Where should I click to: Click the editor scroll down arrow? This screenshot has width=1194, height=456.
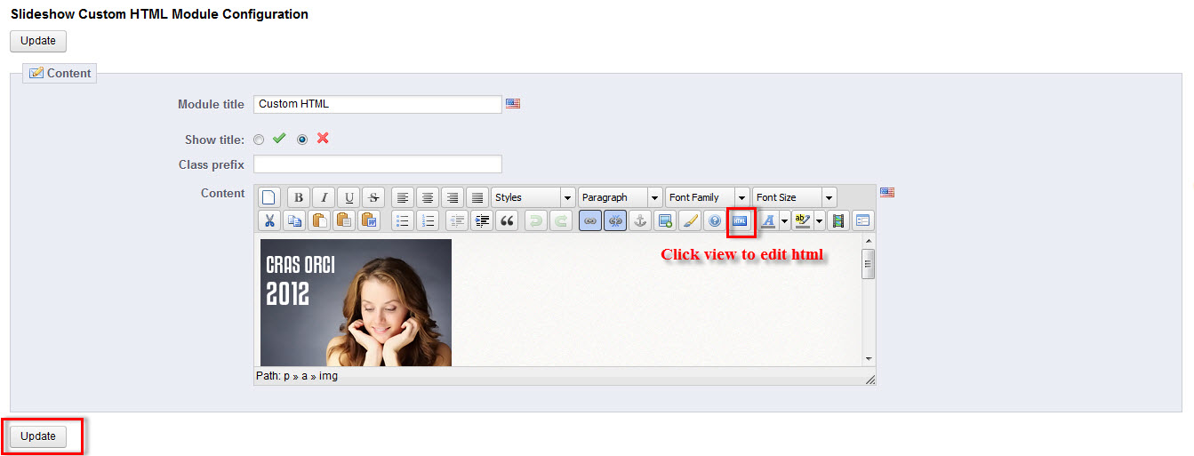click(x=869, y=359)
